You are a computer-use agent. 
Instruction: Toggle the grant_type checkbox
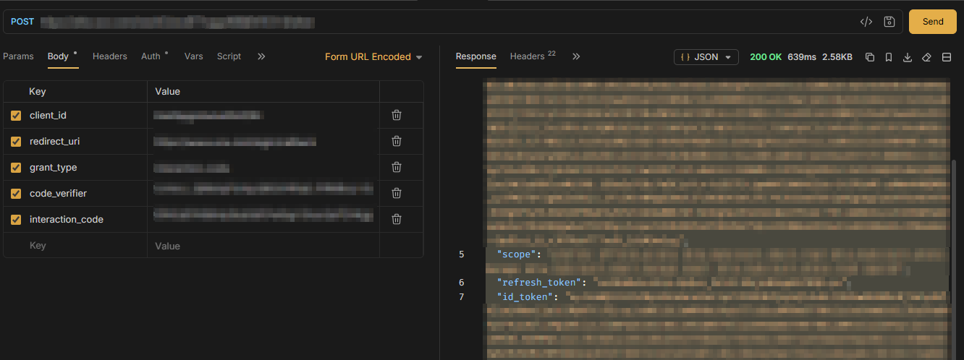point(16,168)
